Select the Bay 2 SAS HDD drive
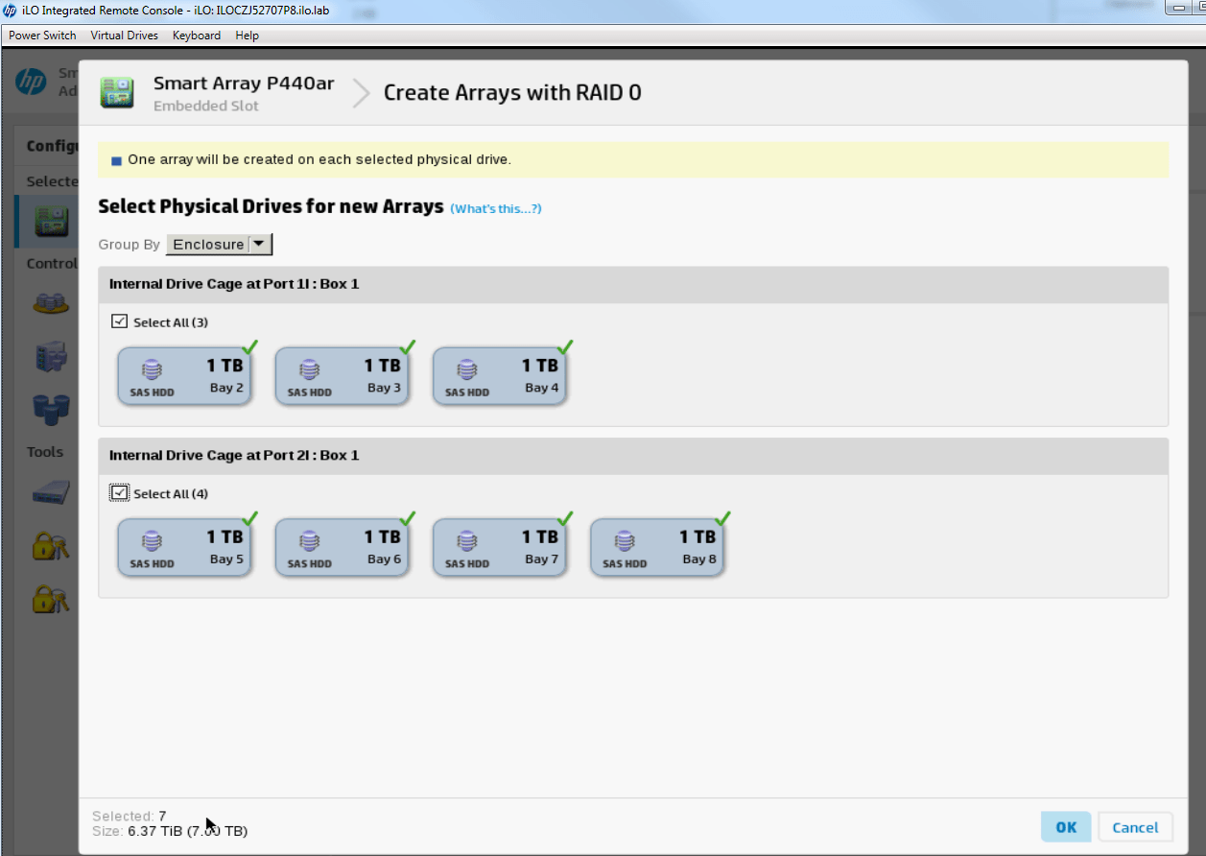The width and height of the screenshot is (1206, 856). point(184,376)
